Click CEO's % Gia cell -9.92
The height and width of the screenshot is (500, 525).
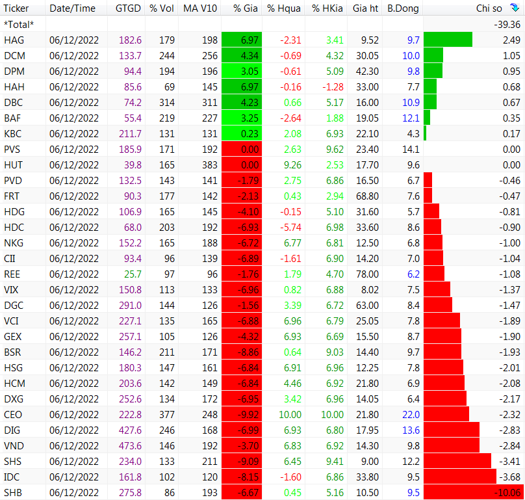pyautogui.click(x=242, y=414)
